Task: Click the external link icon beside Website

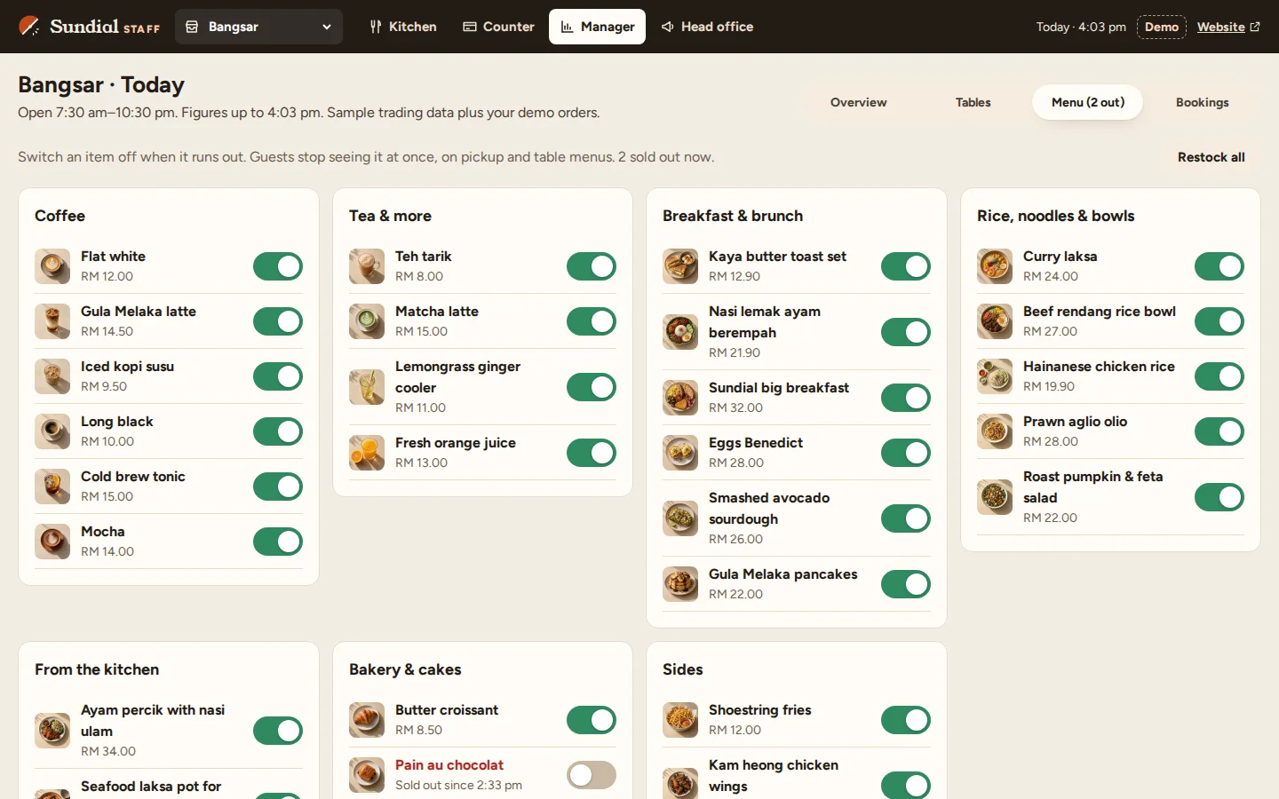Action: (x=1255, y=27)
